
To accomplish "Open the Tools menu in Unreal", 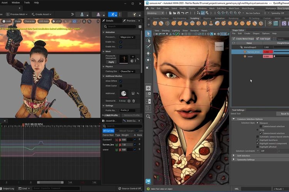I will pos(27,3).
